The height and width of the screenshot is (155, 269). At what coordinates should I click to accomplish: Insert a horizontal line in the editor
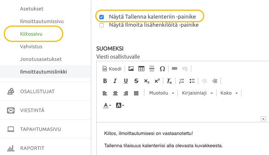(152, 69)
